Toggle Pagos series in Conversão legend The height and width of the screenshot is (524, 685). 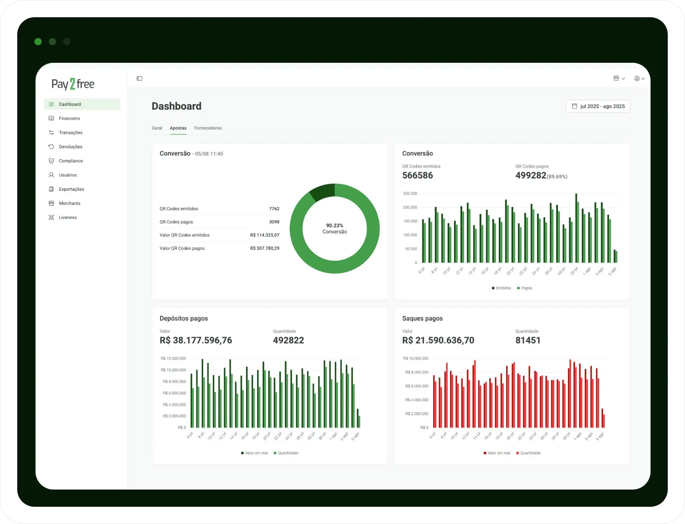point(525,288)
